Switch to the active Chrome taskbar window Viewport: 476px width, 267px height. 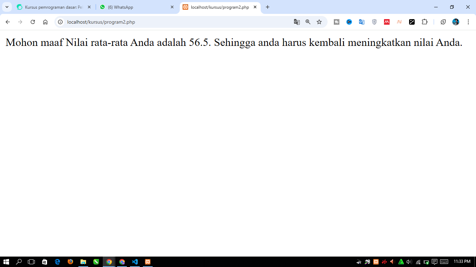pyautogui.click(x=109, y=262)
